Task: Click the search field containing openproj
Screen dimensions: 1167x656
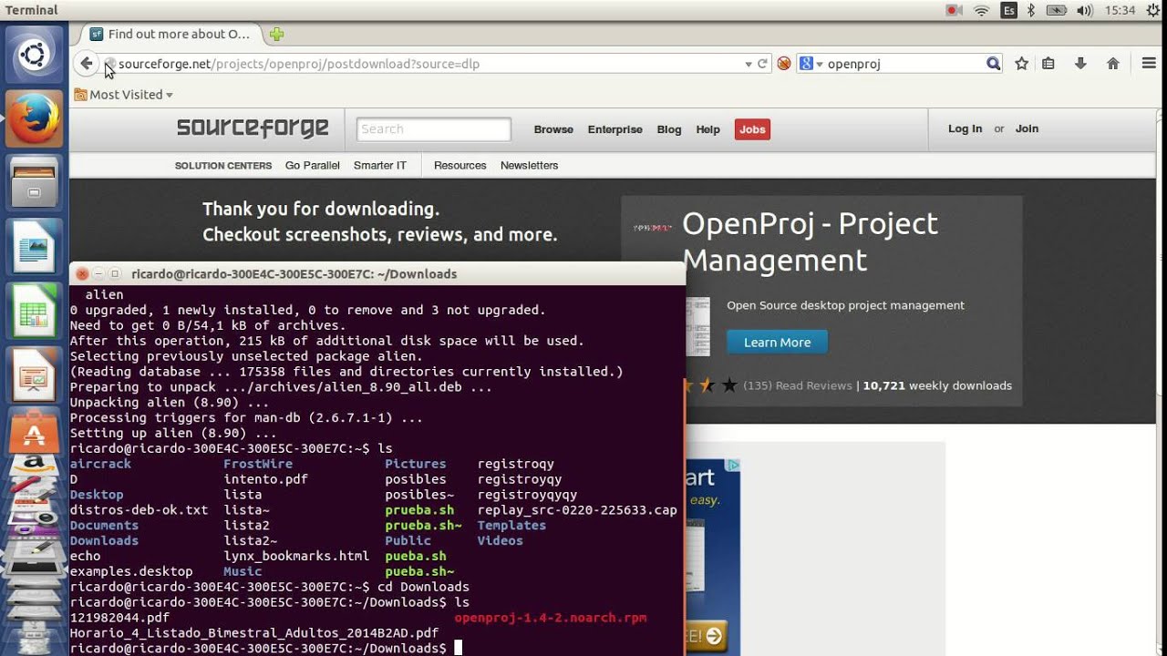Action: (903, 64)
